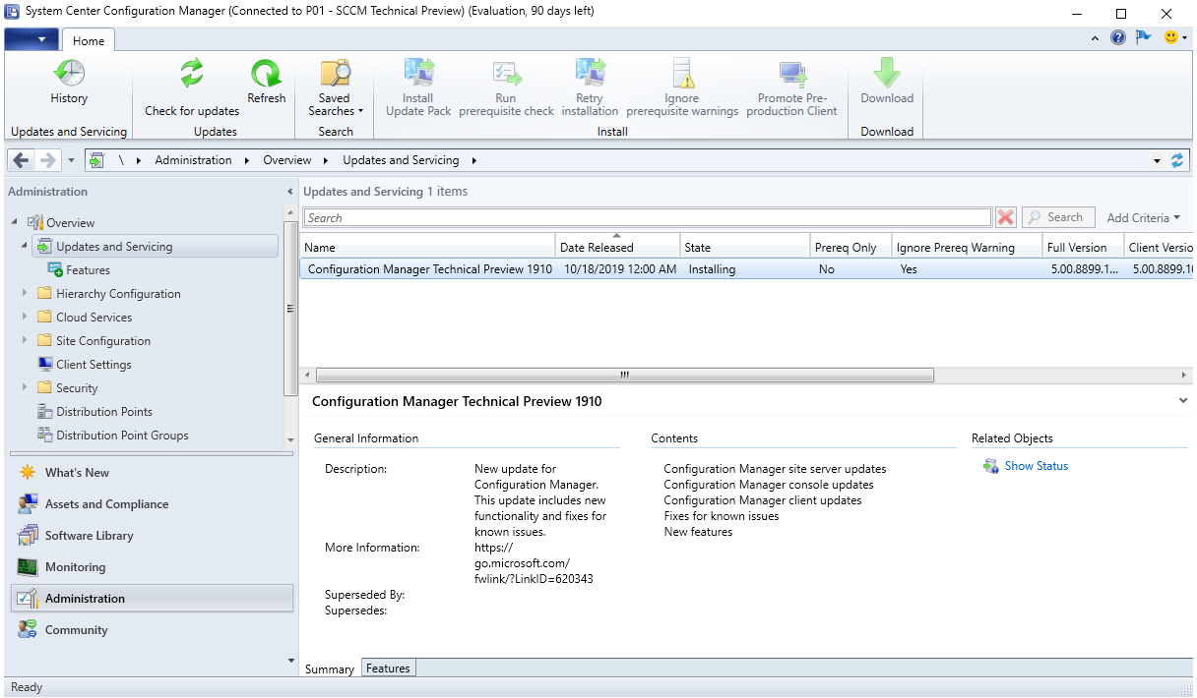Screen dimensions: 1197x698
Task: Click the feedback smiley face icon
Action: (x=1171, y=38)
